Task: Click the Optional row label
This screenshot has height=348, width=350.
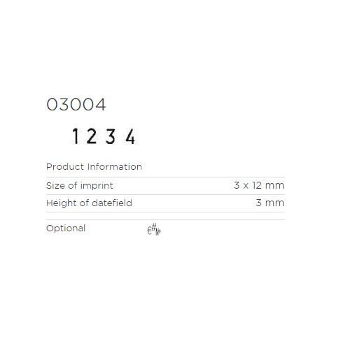Action: [66, 229]
